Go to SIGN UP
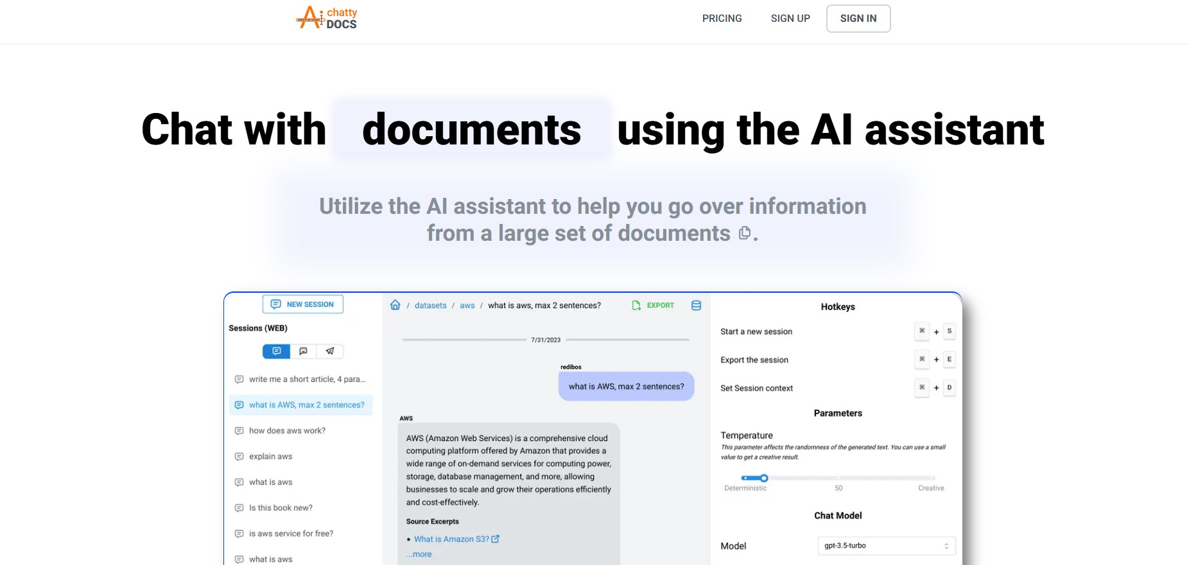Viewport: 1189px width, 565px height. (x=790, y=19)
